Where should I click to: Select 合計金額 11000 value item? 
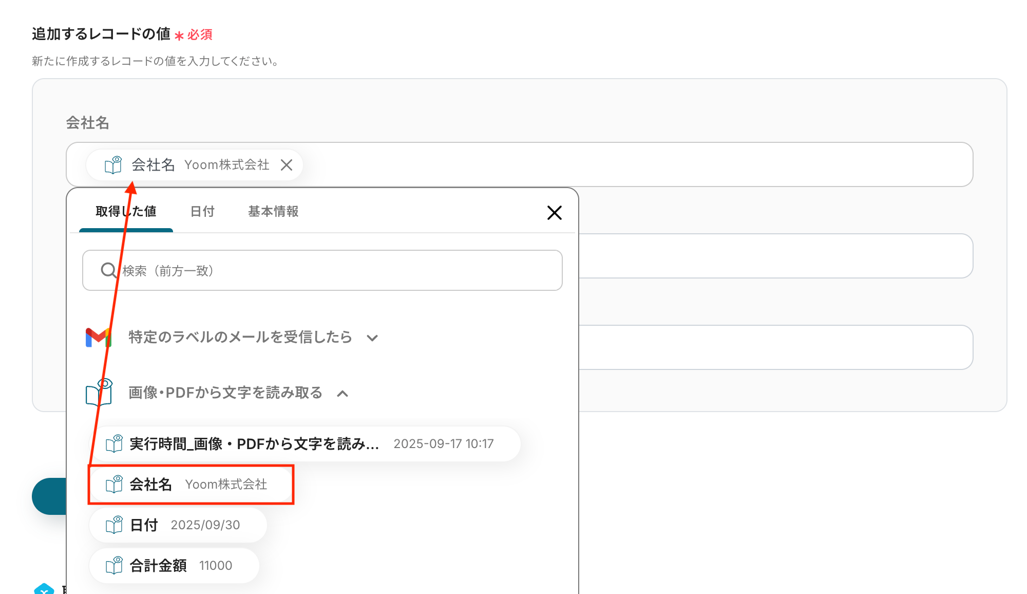click(x=174, y=565)
